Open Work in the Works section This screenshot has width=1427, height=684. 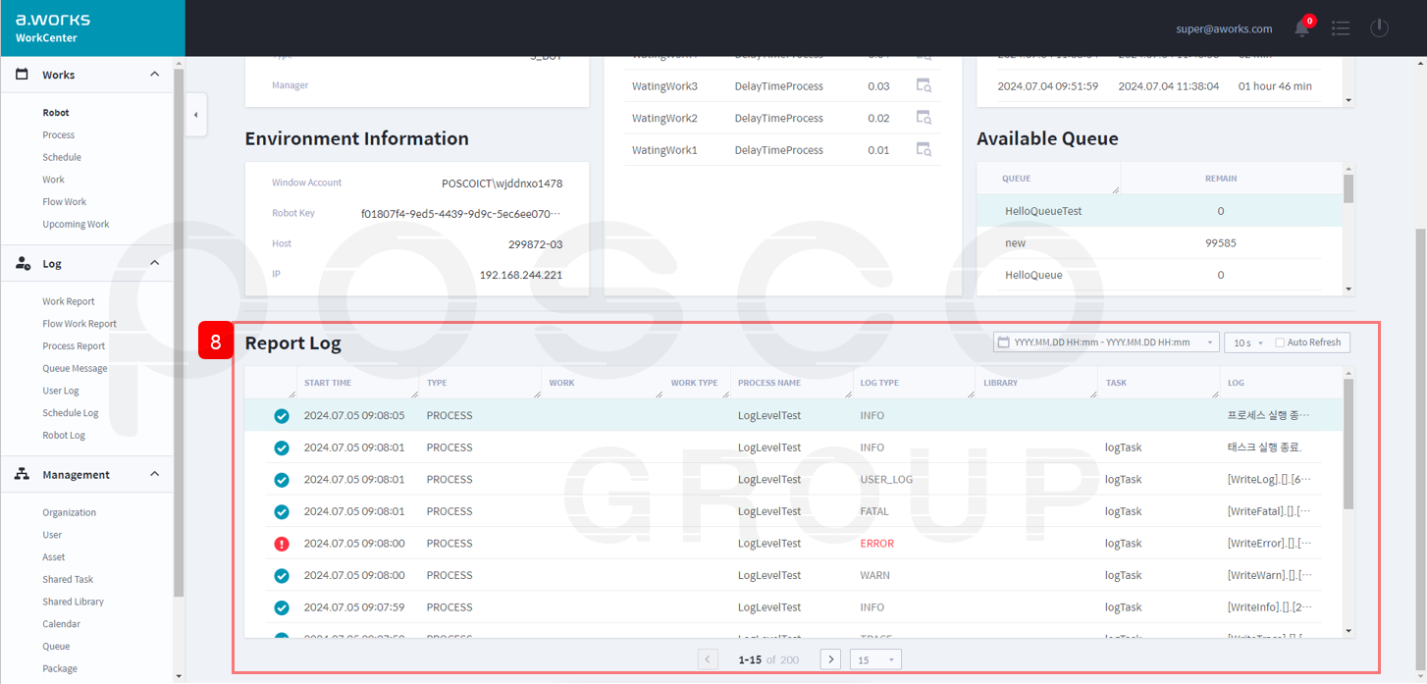[53, 180]
